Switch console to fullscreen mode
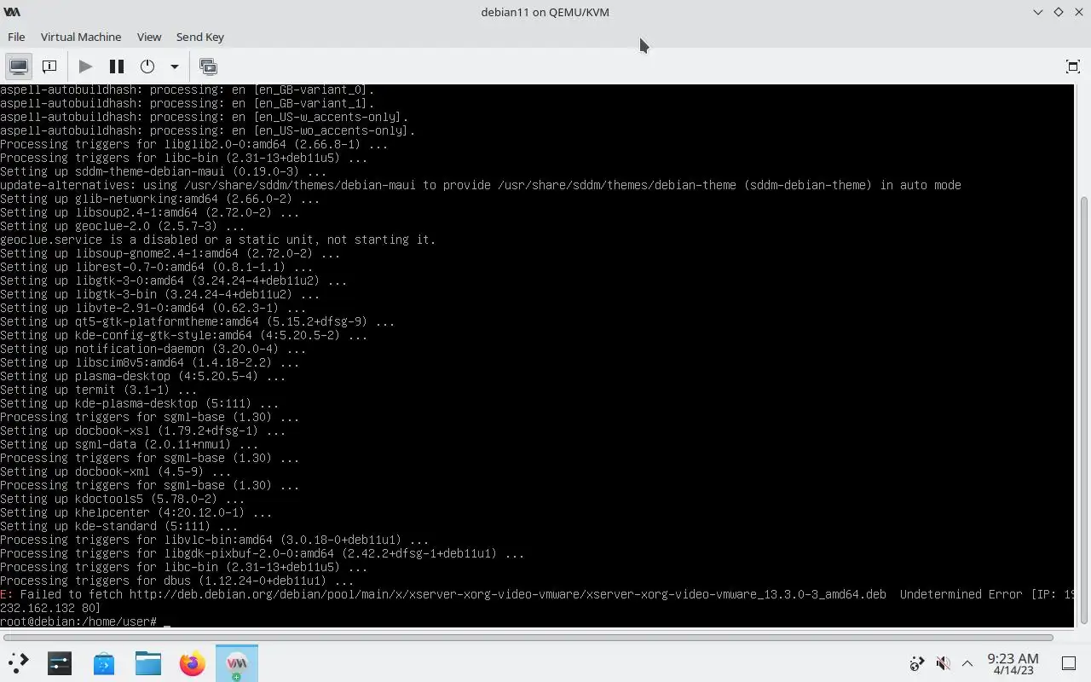 coord(1073,66)
